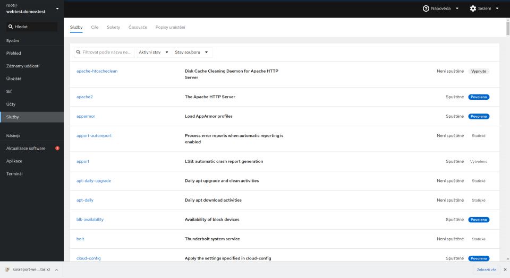Click the sosreport downloaded file name
Screen dimensions: 510x278
(31, 270)
